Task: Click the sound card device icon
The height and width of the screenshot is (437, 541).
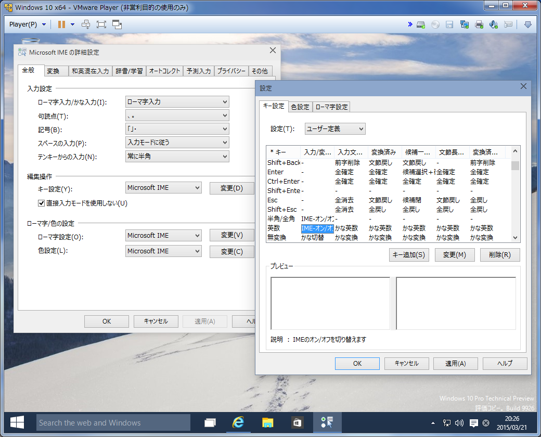Action: coord(493,24)
